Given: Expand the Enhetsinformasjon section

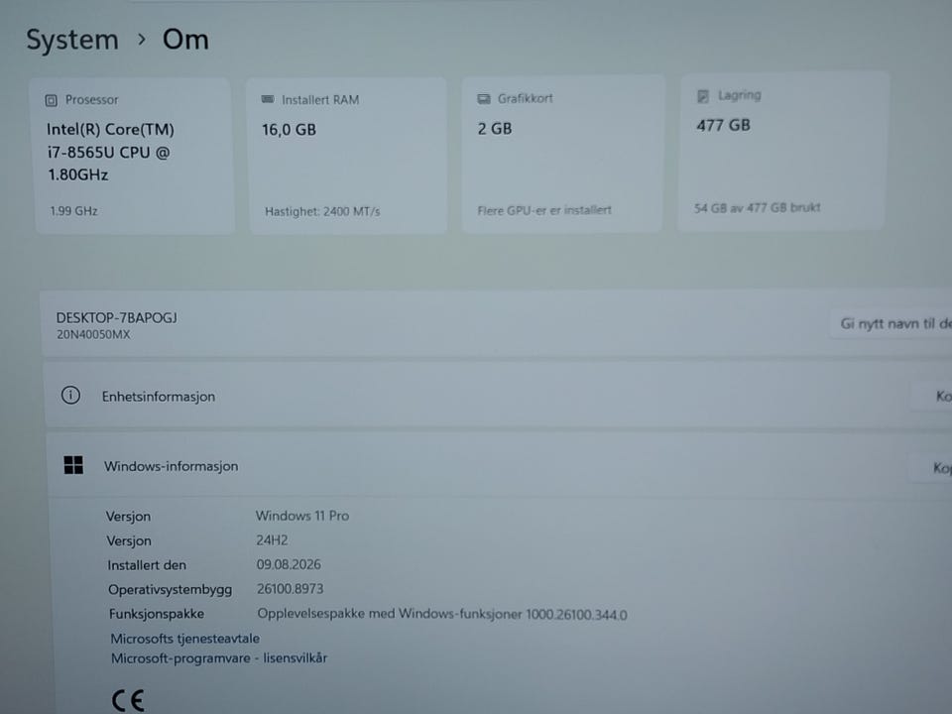Looking at the screenshot, I should pyautogui.click(x=498, y=396).
